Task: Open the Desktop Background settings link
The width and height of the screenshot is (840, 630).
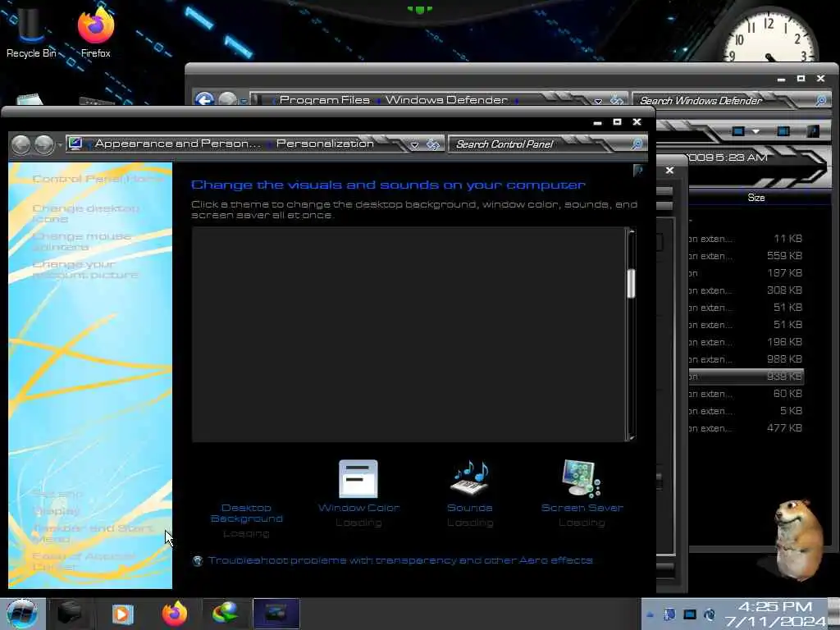Action: pos(246,513)
